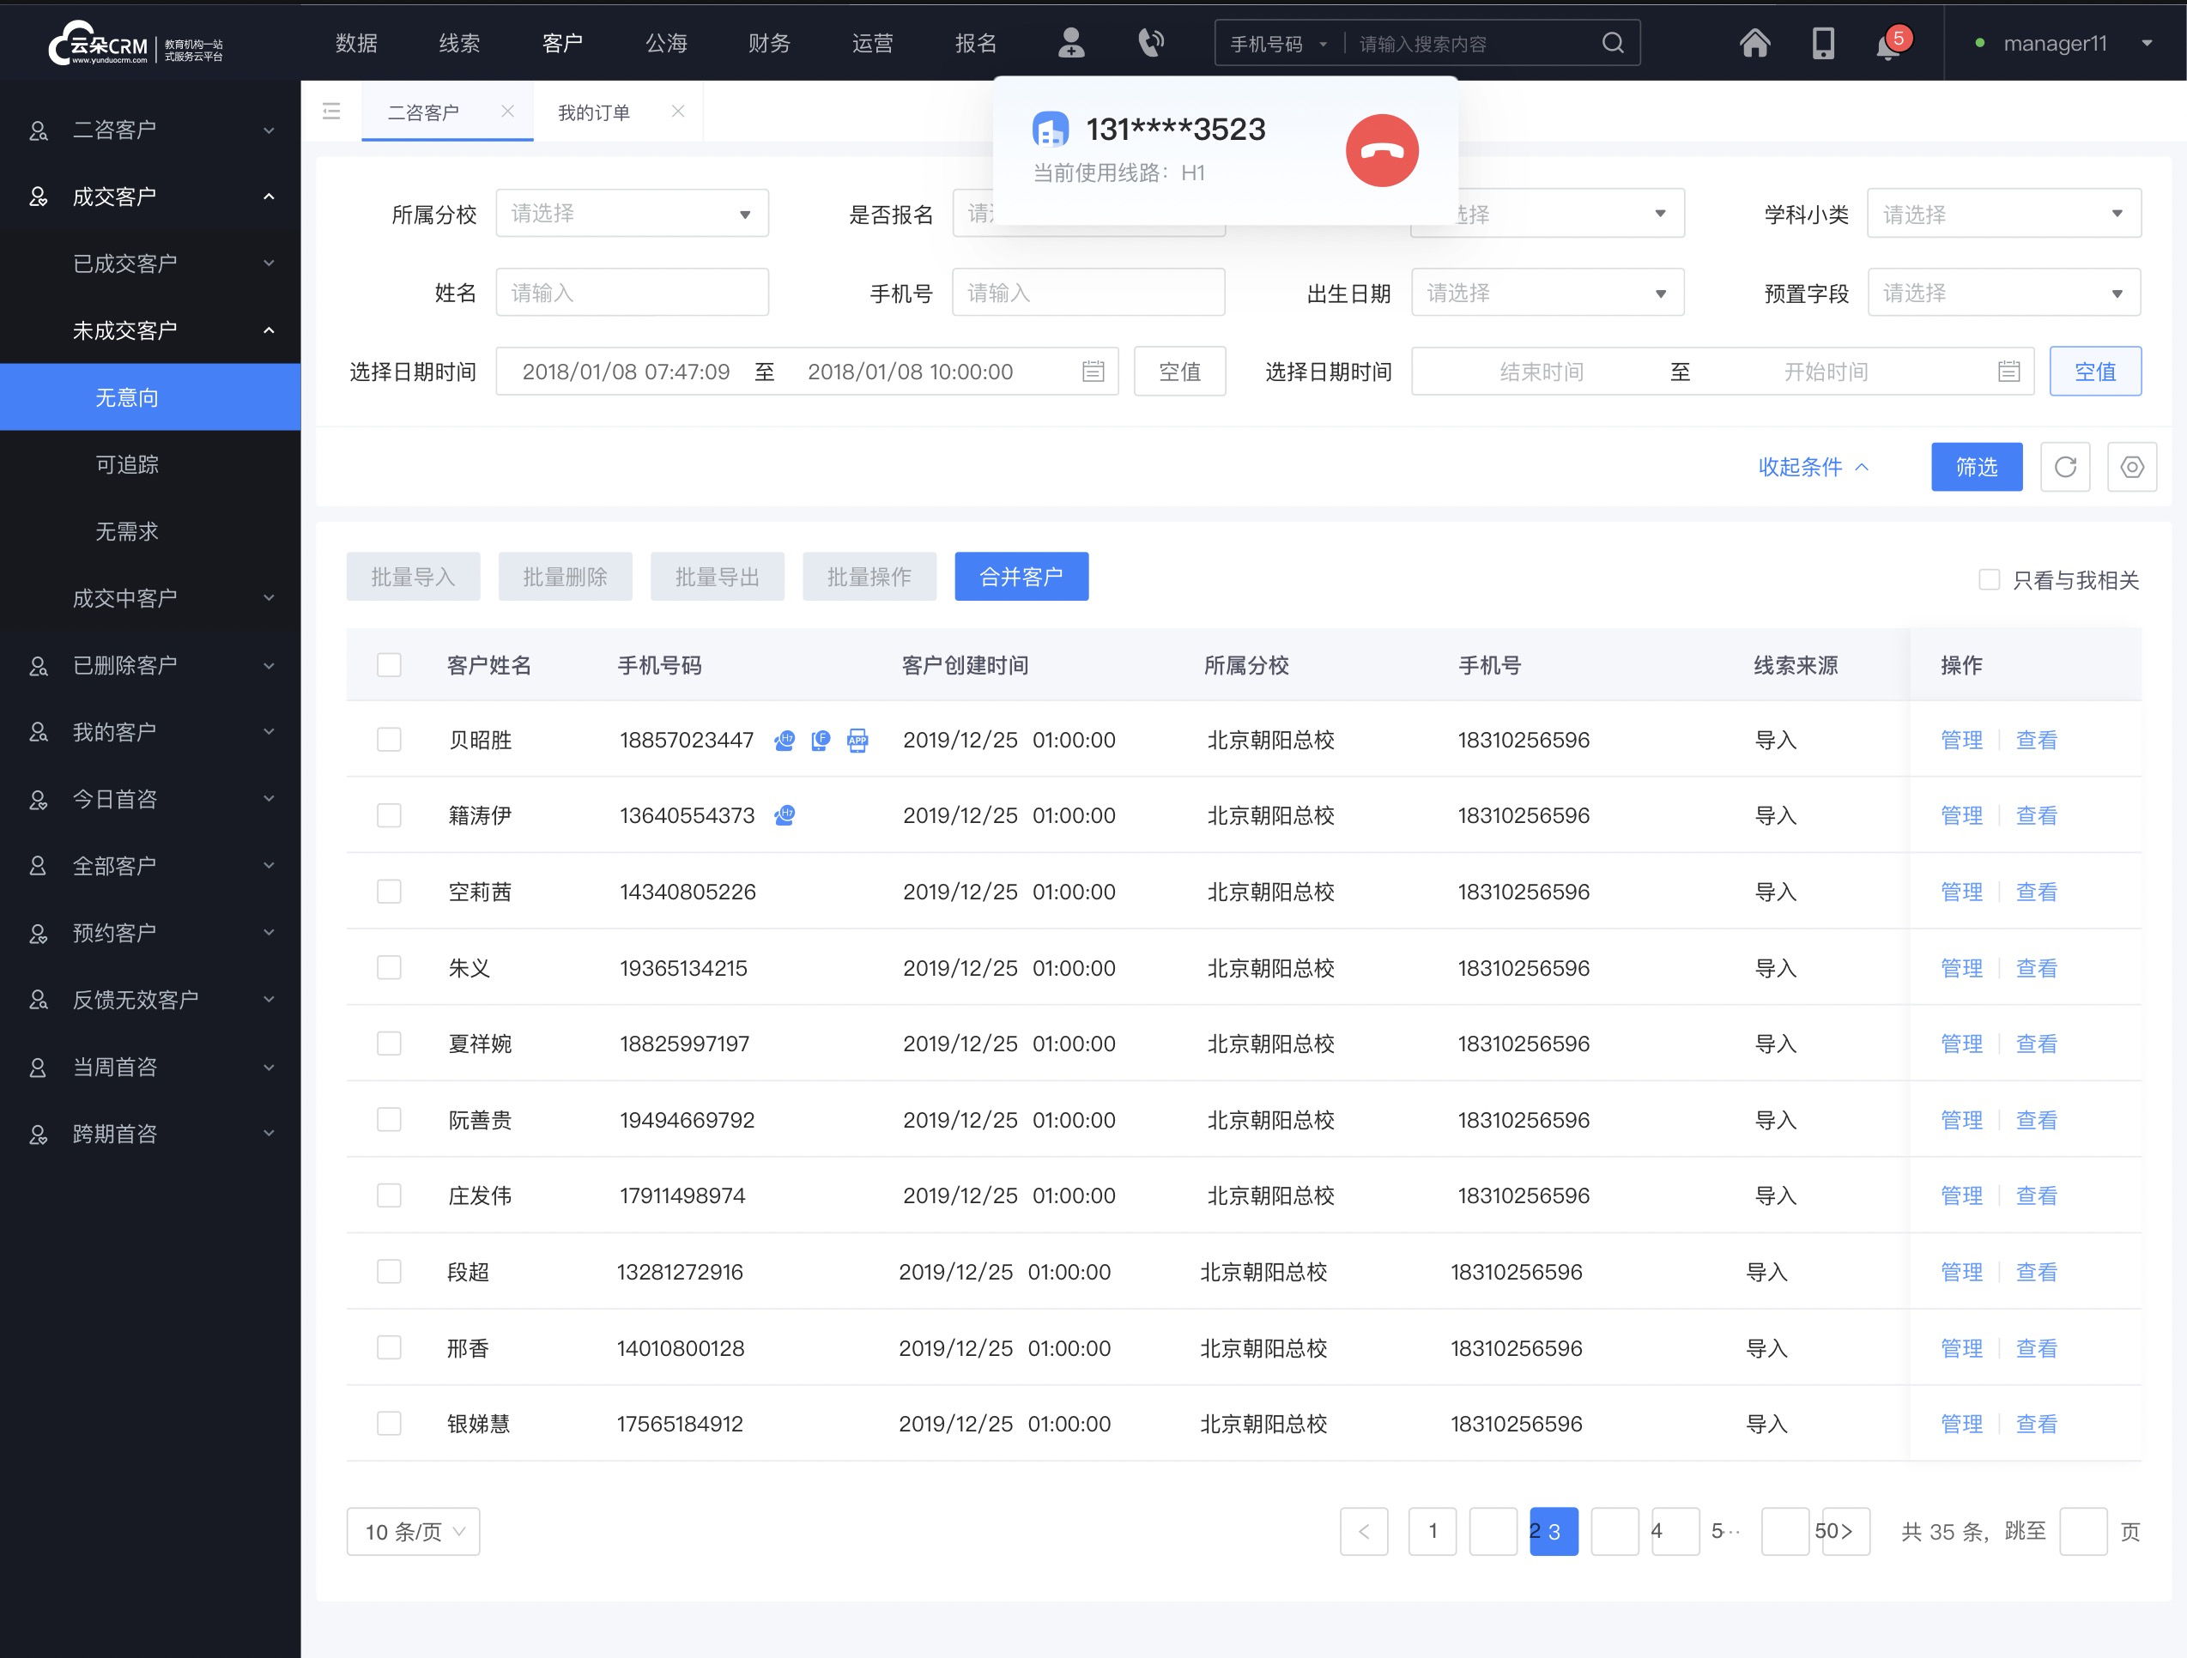Click the refresh icon near 筛选 button

tap(2063, 467)
